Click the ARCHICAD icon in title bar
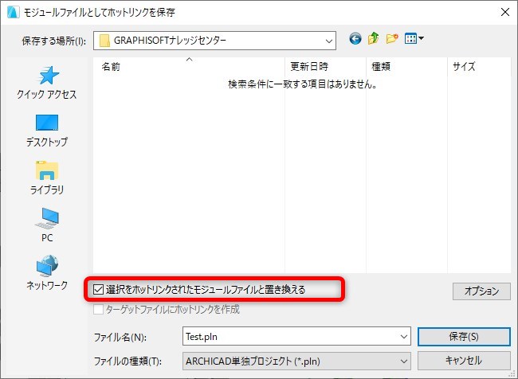 pyautogui.click(x=13, y=12)
